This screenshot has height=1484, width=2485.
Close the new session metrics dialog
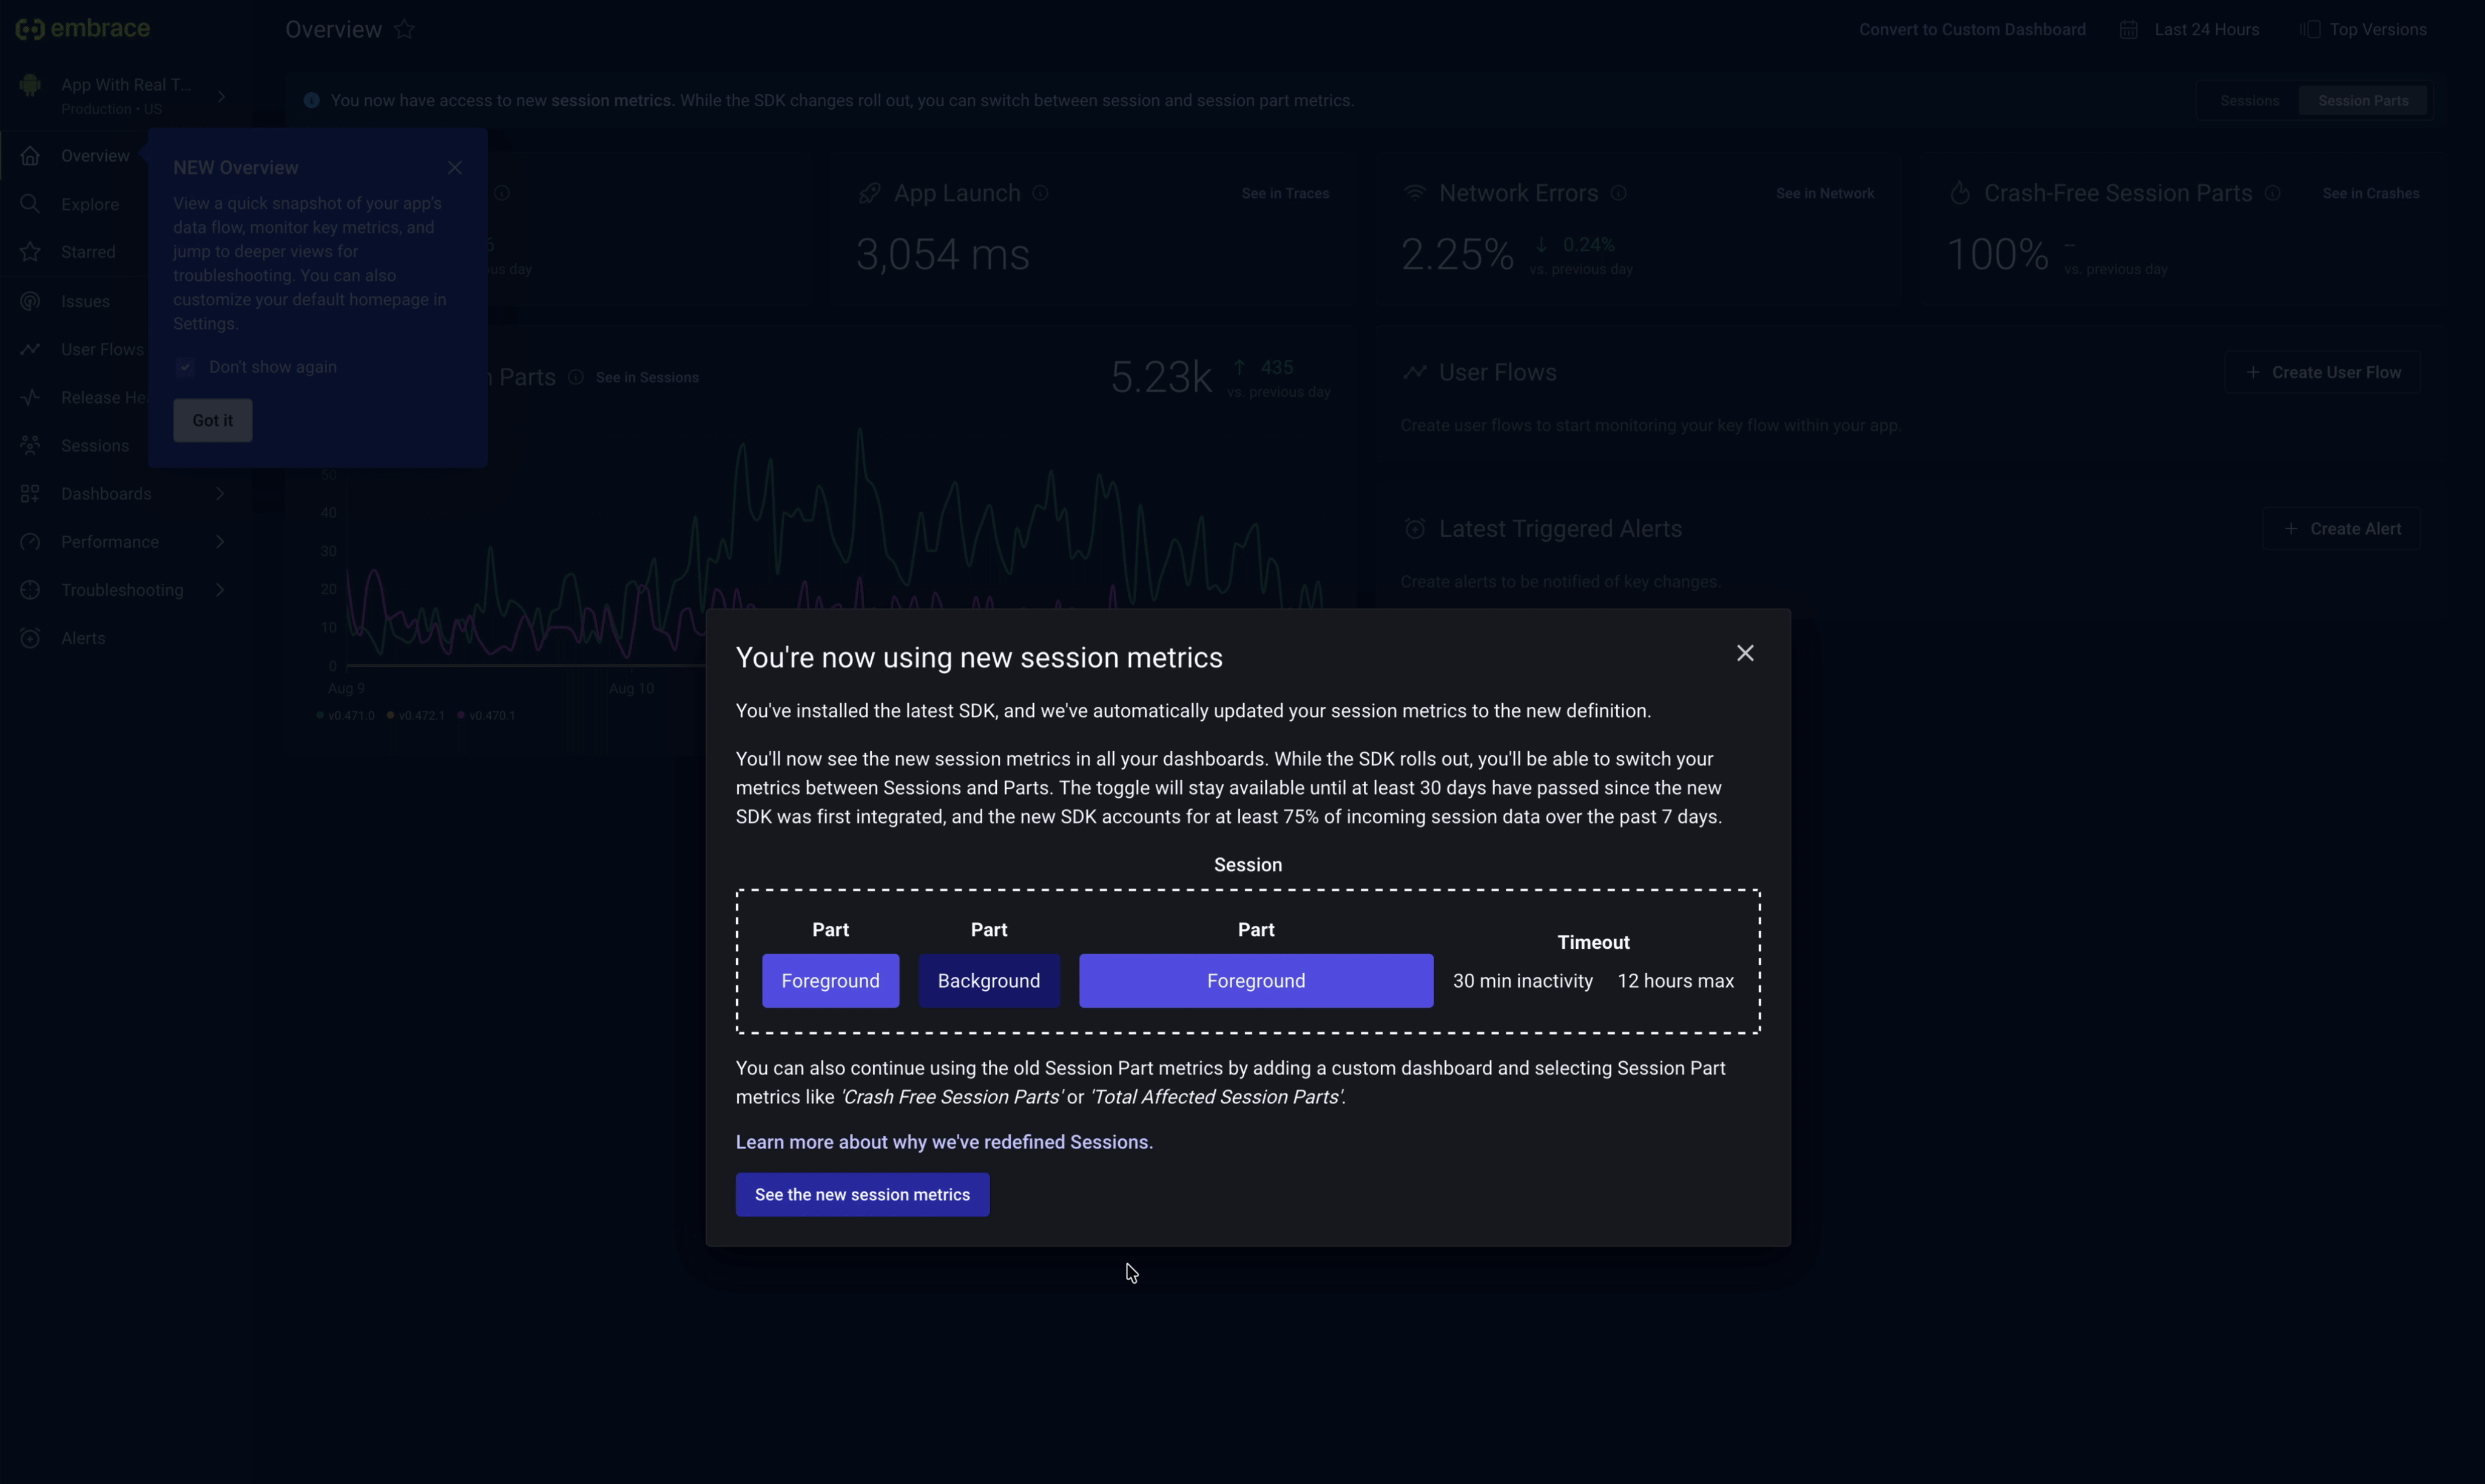[x=1745, y=653]
